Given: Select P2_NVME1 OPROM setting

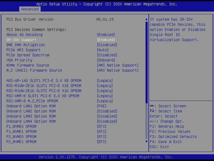Looking at the screenshot, I should (21, 142).
